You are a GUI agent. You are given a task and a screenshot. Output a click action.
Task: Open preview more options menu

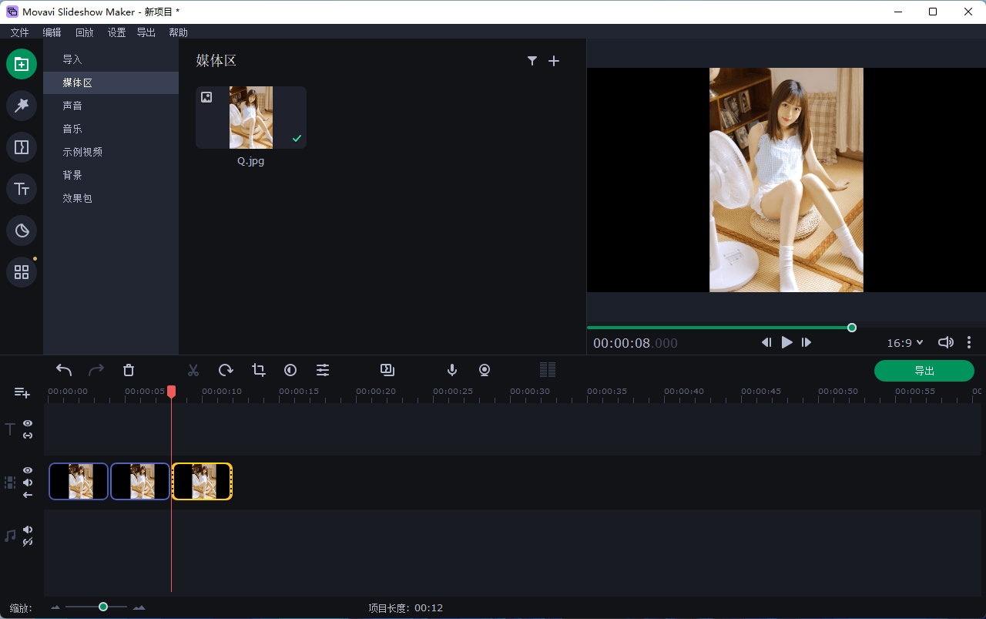click(969, 342)
